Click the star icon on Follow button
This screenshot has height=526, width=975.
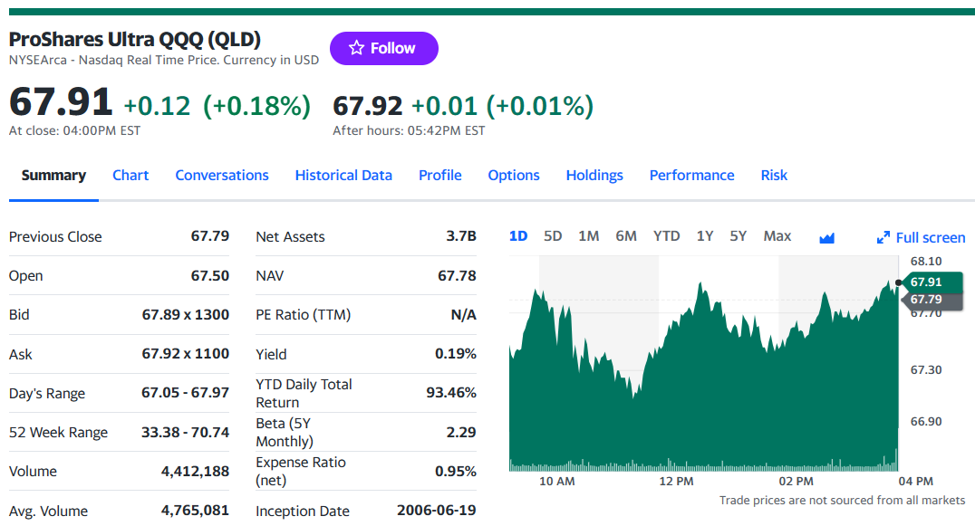[356, 48]
